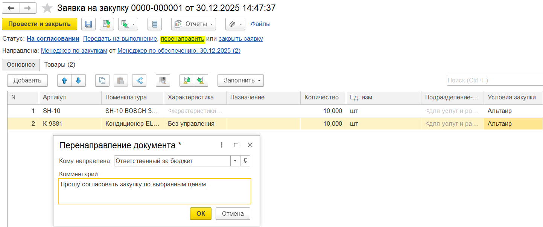Viewport: 543px width, 227px height.
Task: Open the Отчеты dropdown menu
Action: click(x=193, y=24)
